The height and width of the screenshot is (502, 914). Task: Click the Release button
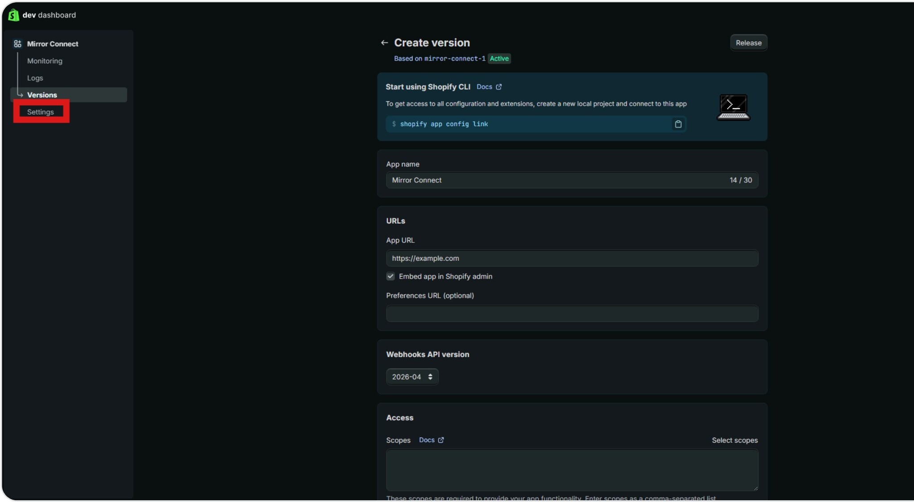pyautogui.click(x=748, y=43)
